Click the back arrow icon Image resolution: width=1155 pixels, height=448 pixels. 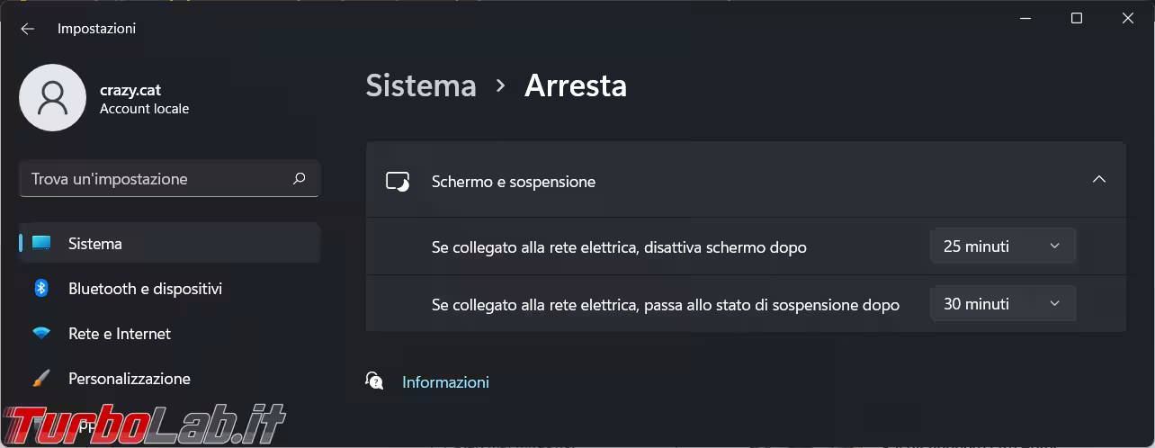[27, 29]
